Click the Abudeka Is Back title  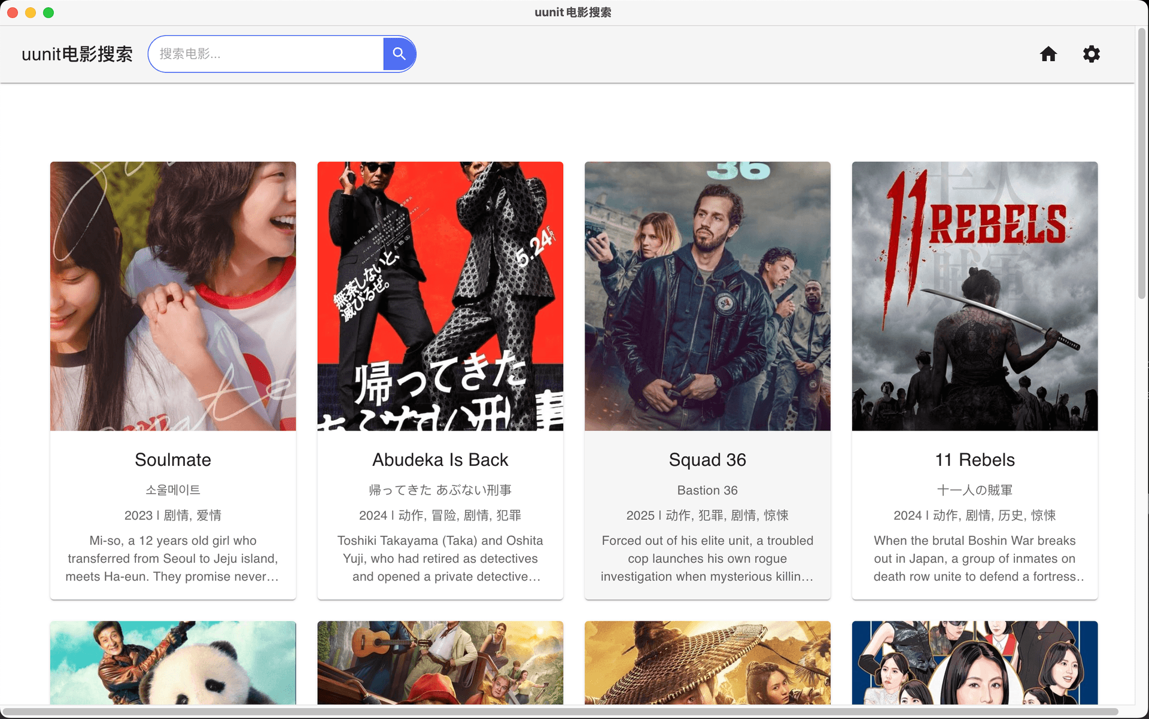(440, 460)
